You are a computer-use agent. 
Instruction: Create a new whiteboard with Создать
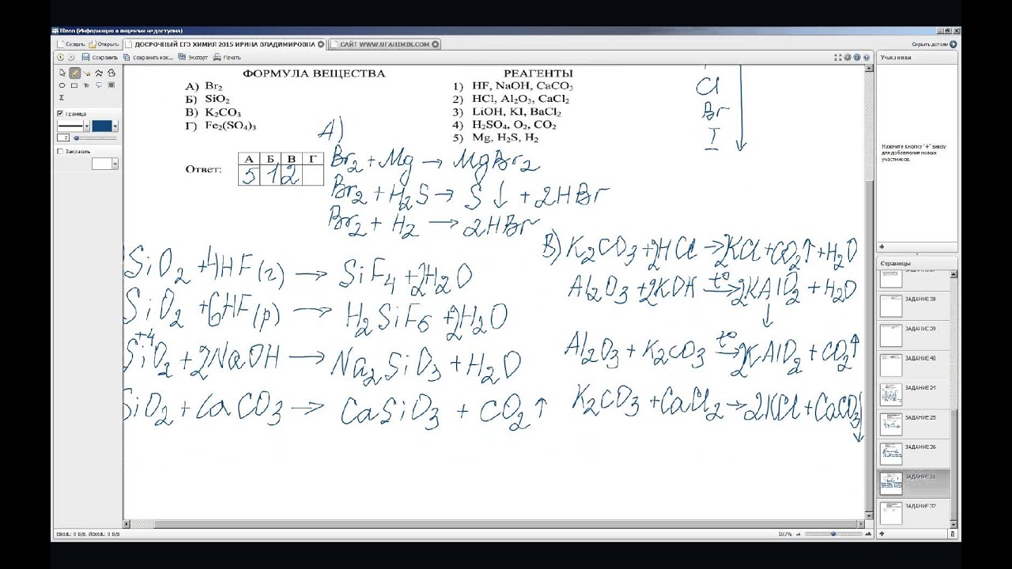(70, 44)
